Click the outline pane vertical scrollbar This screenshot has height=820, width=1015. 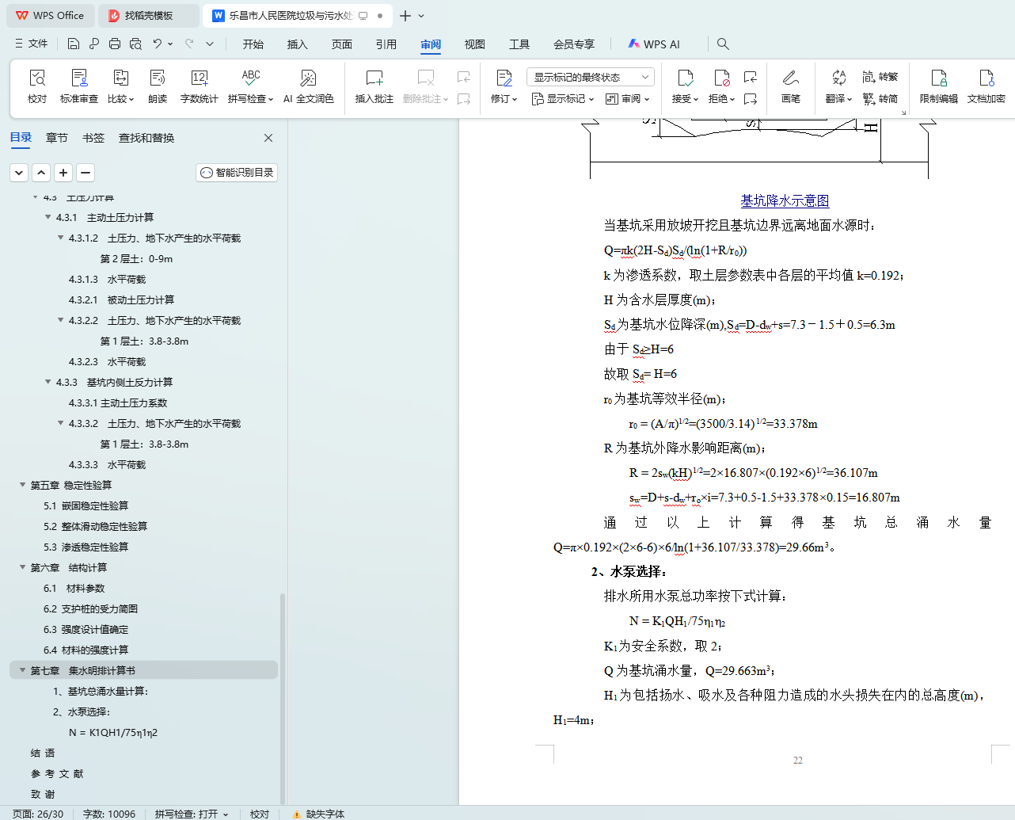tap(283, 697)
